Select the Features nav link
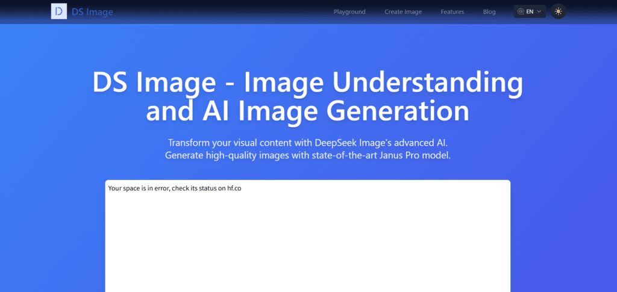This screenshot has width=617, height=292. tap(453, 11)
